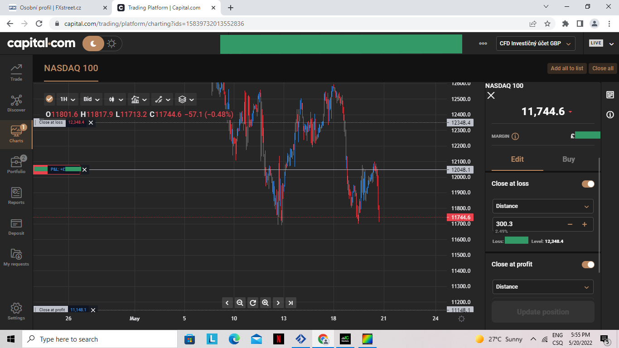Open the info icon on right edge

[610, 115]
